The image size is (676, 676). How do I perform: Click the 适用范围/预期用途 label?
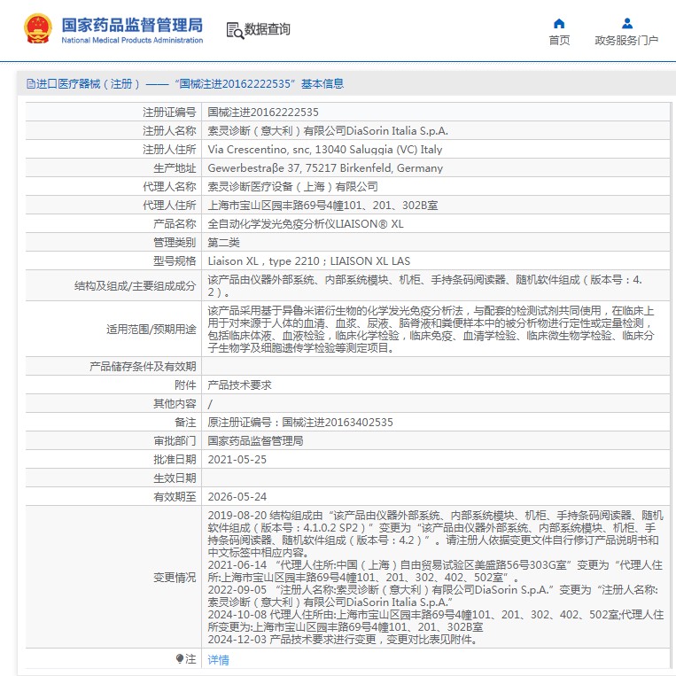coord(151,330)
